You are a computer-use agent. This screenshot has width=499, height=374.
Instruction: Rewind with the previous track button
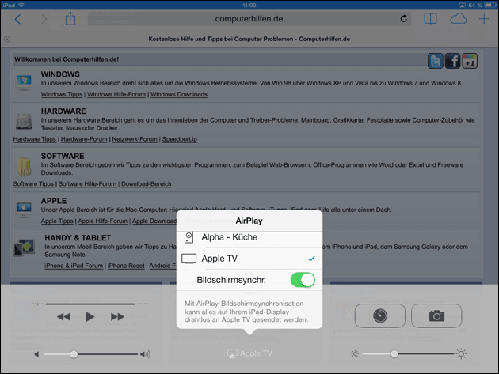63,316
